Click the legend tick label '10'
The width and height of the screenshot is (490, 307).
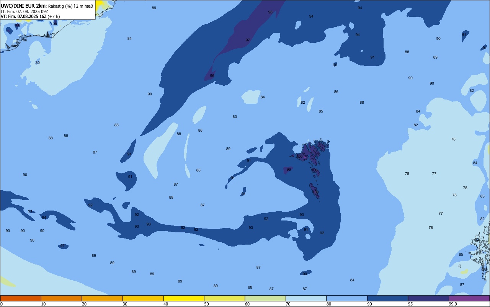tap(44, 304)
